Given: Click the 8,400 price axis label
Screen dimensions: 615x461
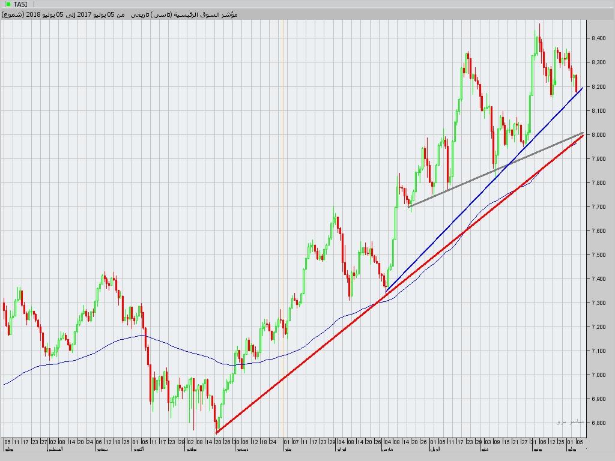Looking at the screenshot, I should 599,38.
